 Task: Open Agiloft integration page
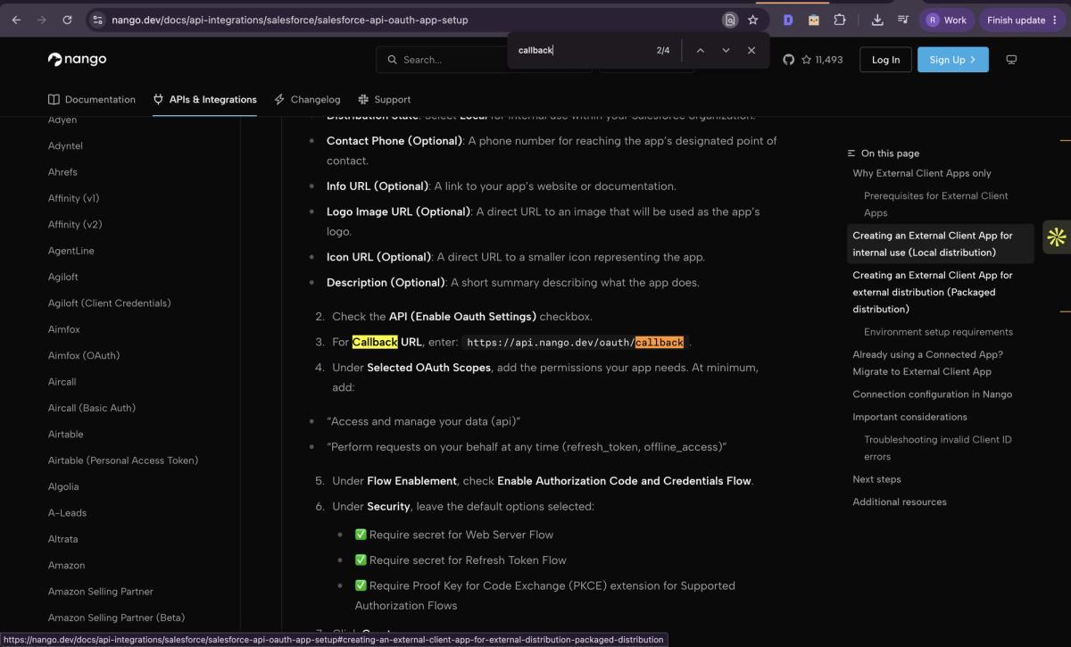pyautogui.click(x=63, y=277)
